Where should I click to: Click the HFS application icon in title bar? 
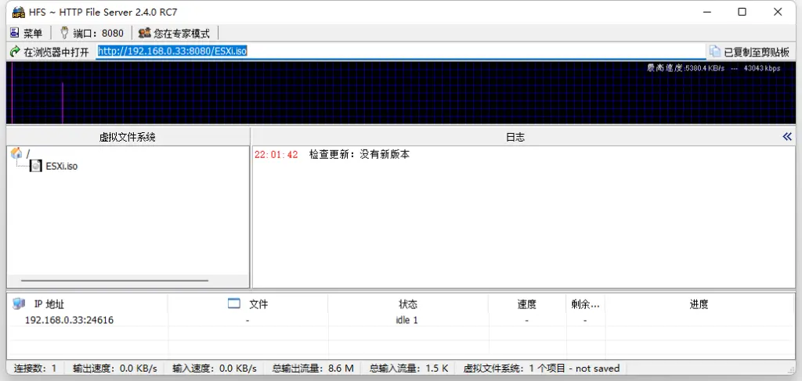19,12
